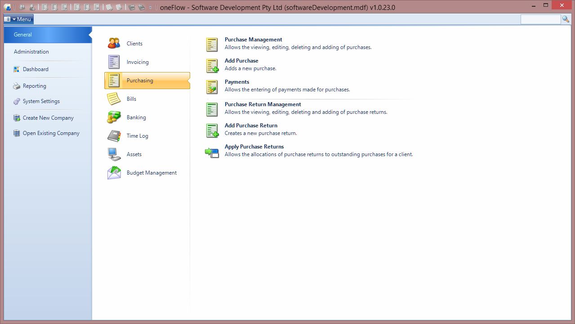Image resolution: width=575 pixels, height=324 pixels.
Task: Click into the search box at top right
Action: [541, 19]
